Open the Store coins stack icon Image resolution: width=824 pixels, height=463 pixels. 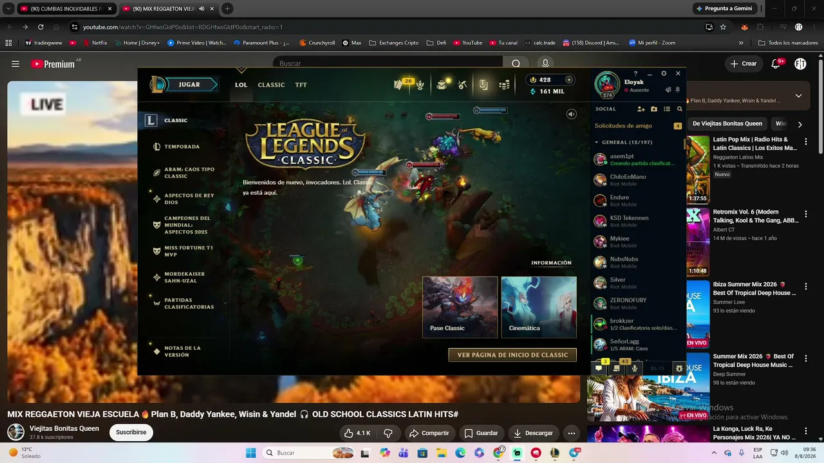(x=505, y=84)
